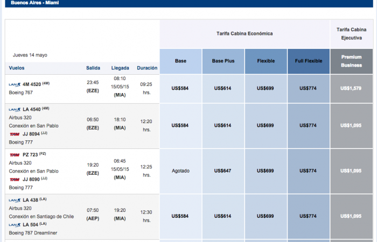Image resolution: width=377 pixels, height=242 pixels.
Task: Click the Vuelos column heading
Action: coord(17,68)
